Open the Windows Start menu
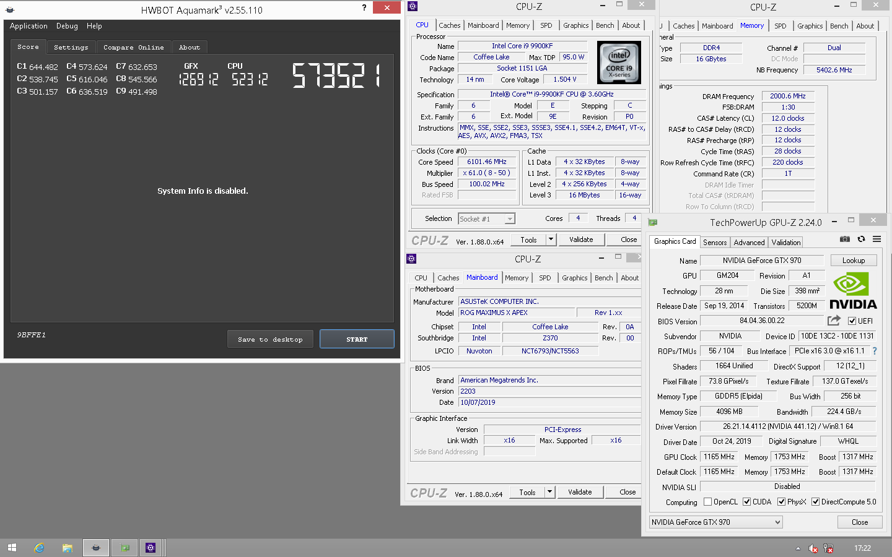 click(x=12, y=548)
